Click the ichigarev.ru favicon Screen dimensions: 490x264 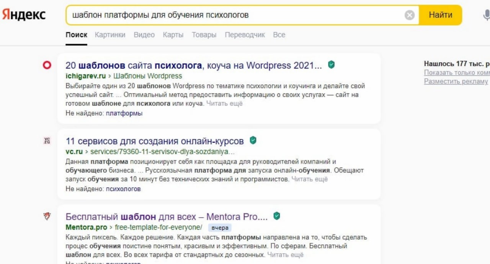coord(47,65)
